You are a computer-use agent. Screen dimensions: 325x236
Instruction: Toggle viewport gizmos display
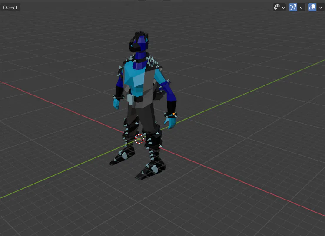point(293,7)
